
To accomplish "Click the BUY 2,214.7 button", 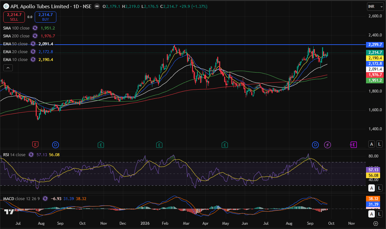I will pos(46,17).
